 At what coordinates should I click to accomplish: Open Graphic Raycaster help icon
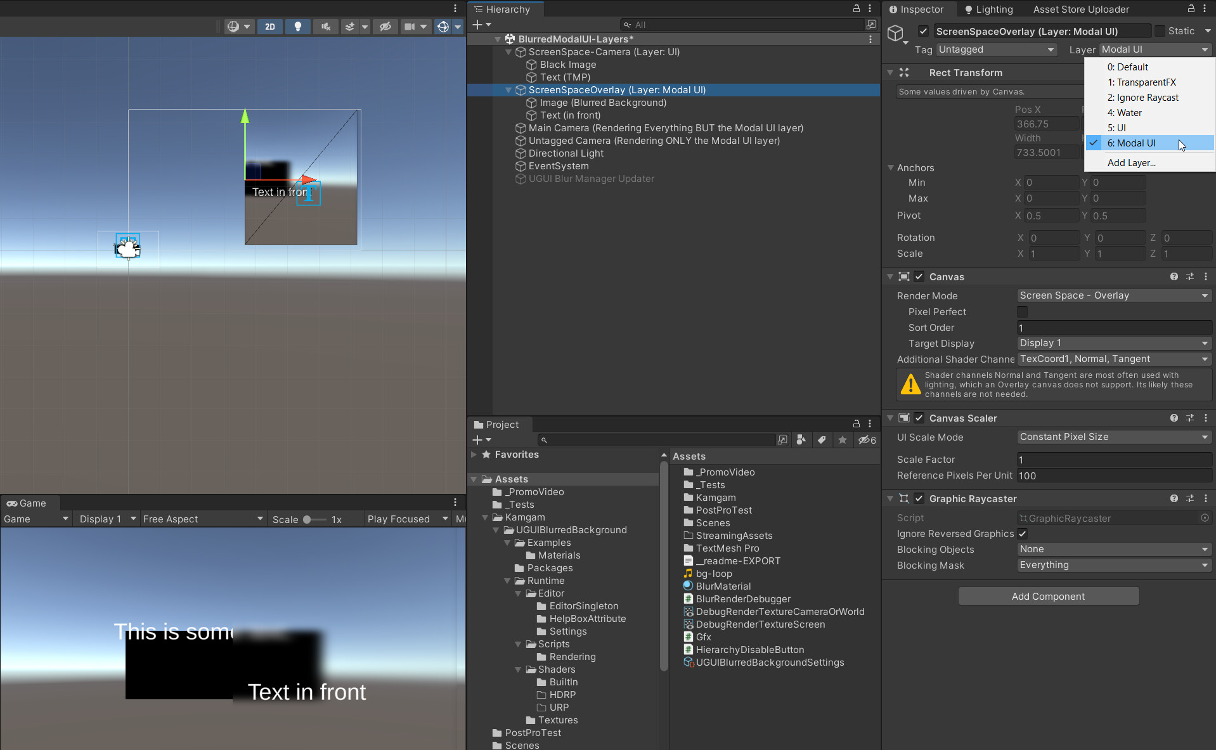coord(1174,498)
